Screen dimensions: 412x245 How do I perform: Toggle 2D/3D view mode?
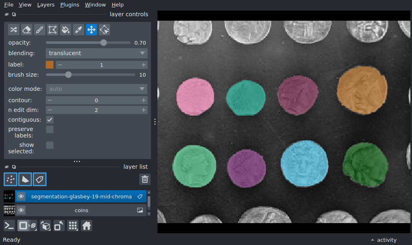click(x=27, y=226)
